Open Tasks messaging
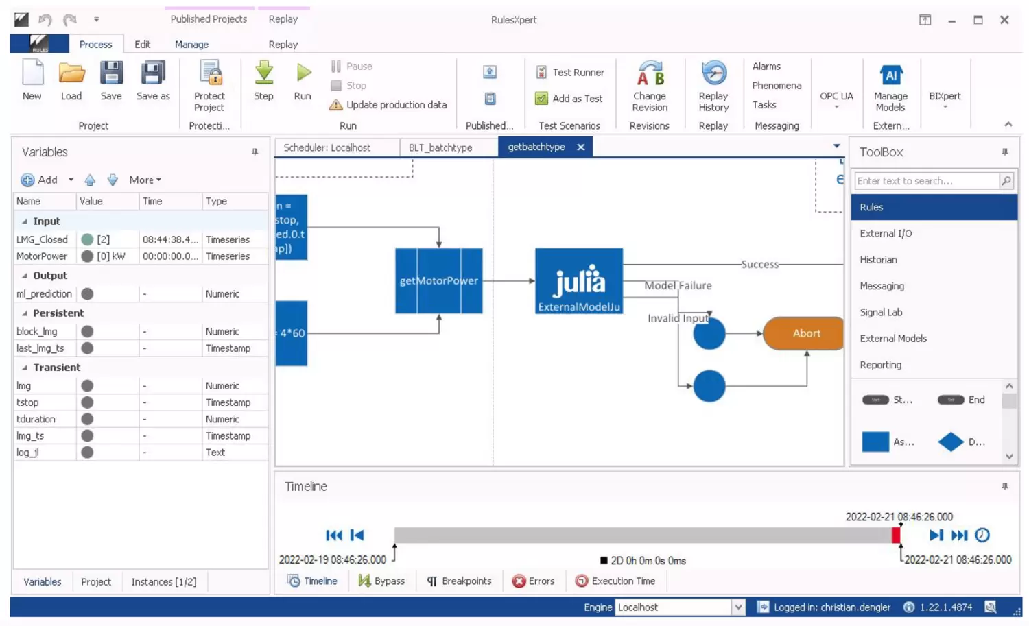The height and width of the screenshot is (626, 1029). click(764, 105)
